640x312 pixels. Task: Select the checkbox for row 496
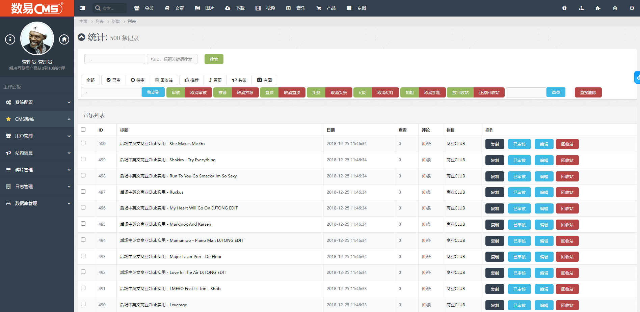(x=83, y=207)
